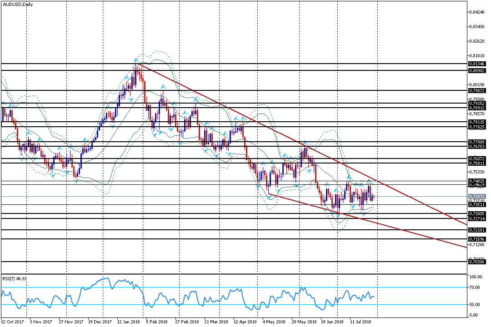Click the 12 Oct 2017 date label

tap(13, 322)
